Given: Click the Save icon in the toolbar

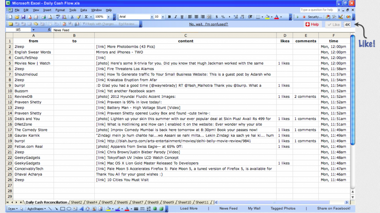Looking at the screenshot, I should click(x=23, y=17).
